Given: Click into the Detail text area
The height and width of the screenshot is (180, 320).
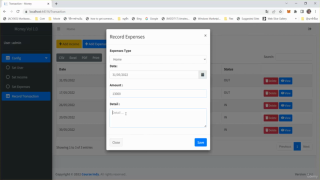Looking at the screenshot, I should pyautogui.click(x=158, y=118).
